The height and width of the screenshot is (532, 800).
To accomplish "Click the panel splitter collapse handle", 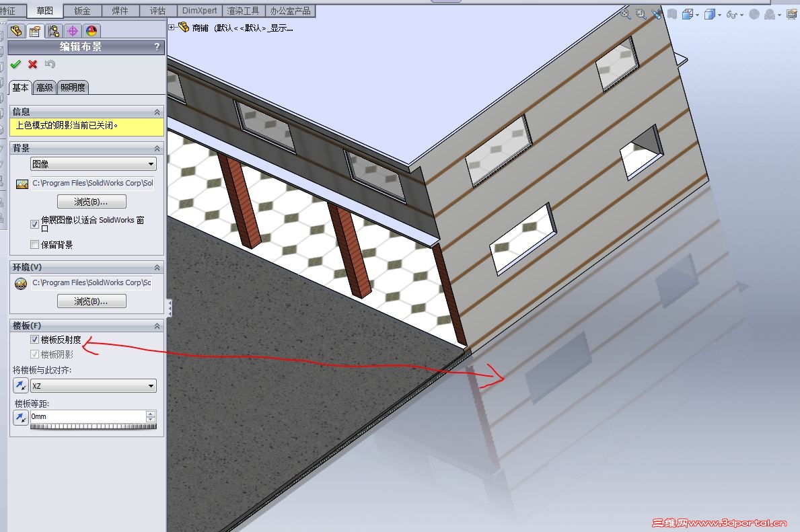I will pyautogui.click(x=170, y=307).
